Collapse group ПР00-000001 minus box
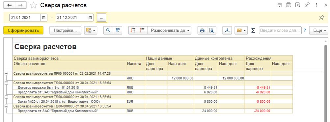This screenshot has width=330, height=122. (x=6, y=74)
